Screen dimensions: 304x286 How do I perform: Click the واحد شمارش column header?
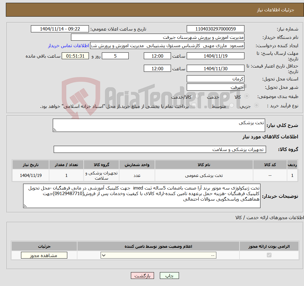137,165
